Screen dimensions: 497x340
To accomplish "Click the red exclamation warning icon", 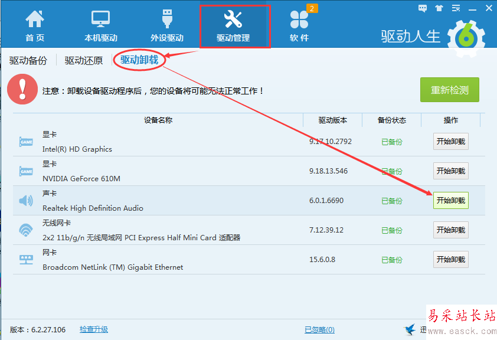I will (x=22, y=89).
